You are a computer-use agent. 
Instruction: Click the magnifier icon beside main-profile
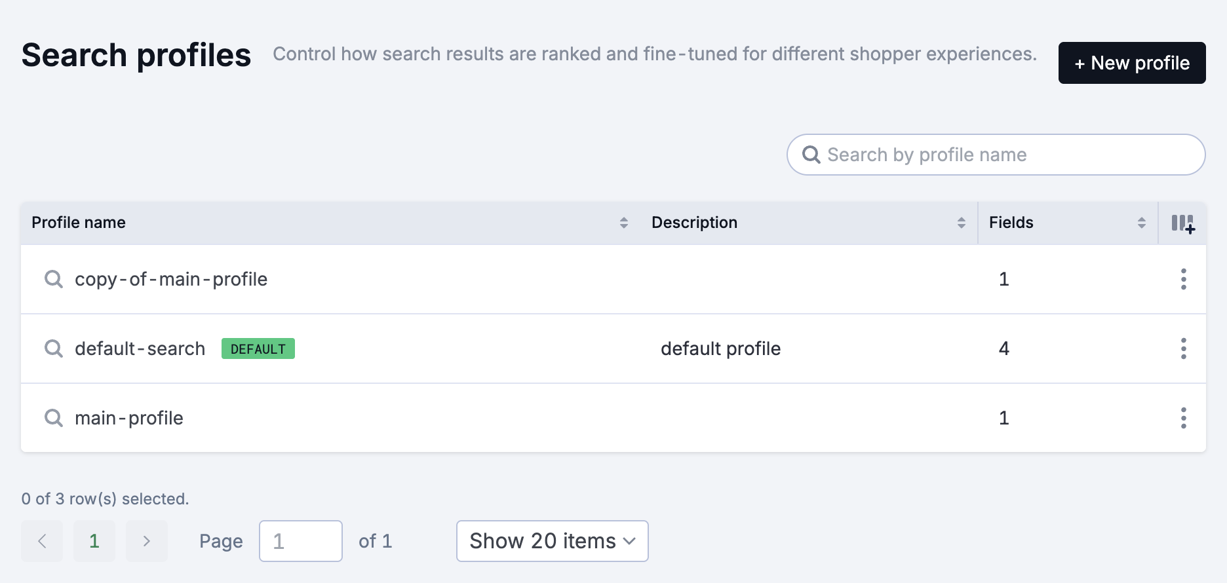pyautogui.click(x=53, y=418)
